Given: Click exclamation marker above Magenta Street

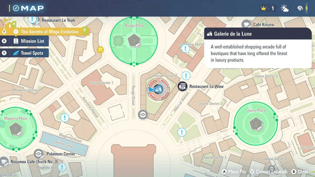Looking at the screenshot, I should pyautogui.click(x=65, y=118).
